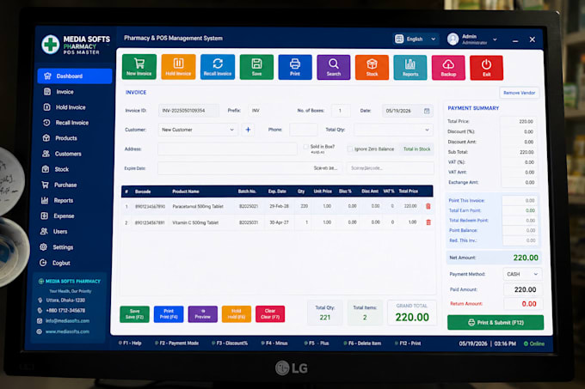
Task: Open Expense in the sidebar
Action: click(x=64, y=216)
